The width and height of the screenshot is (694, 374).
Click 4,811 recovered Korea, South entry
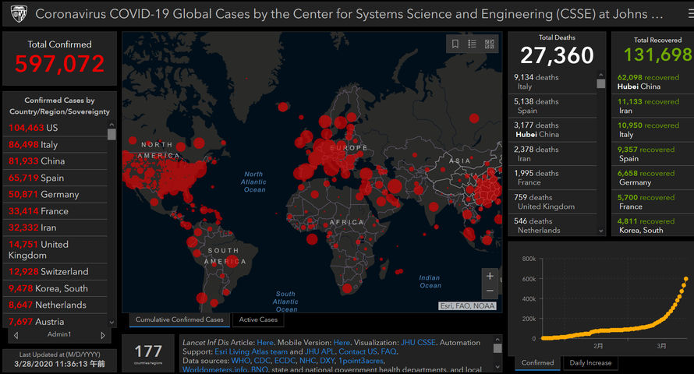[653, 225]
